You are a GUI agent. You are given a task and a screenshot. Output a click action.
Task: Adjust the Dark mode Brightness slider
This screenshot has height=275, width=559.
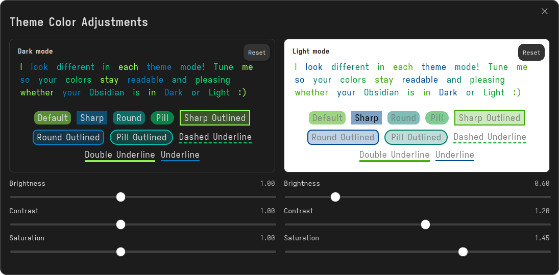tap(143, 197)
